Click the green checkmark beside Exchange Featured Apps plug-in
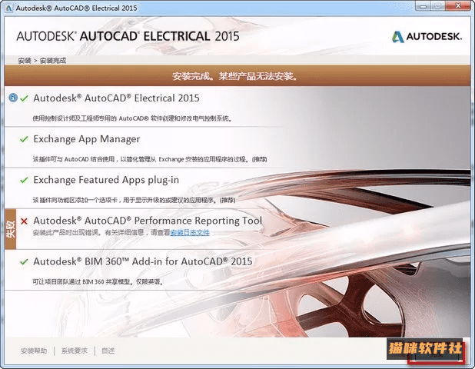This screenshot has height=369, width=475. click(24, 180)
